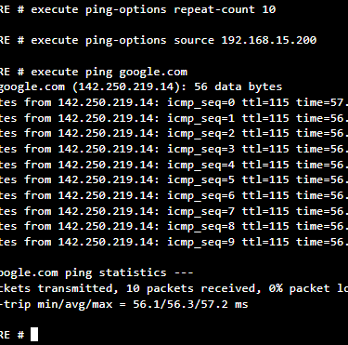This screenshot has height=345, width=348.
Task: Click the icmp_seq=3 ping reply line
Action: [x=174, y=149]
